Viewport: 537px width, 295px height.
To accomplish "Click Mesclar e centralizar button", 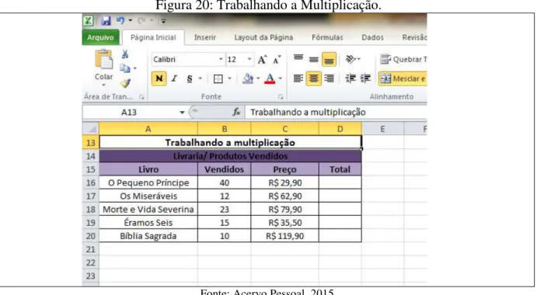I will click(x=403, y=78).
